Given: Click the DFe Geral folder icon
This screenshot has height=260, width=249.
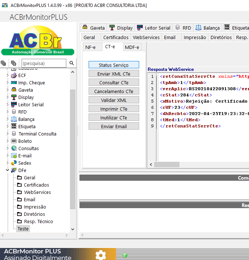Looking at the screenshot, I should (19, 177).
